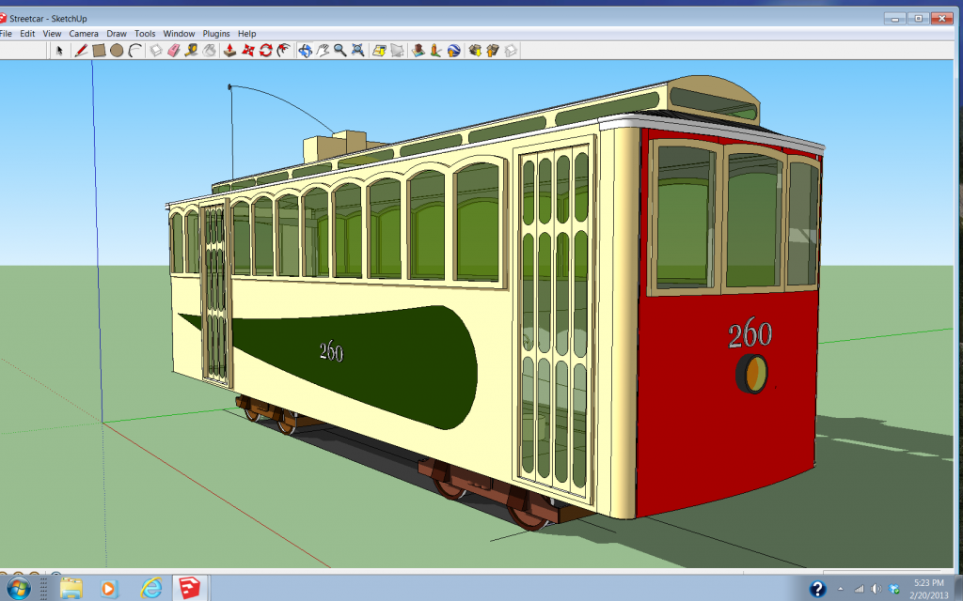Image resolution: width=963 pixels, height=601 pixels.
Task: Open the Windows Start menu
Action: 17,588
